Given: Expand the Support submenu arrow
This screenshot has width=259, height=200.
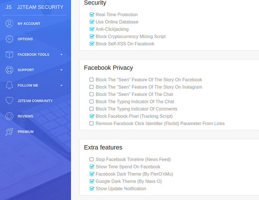Looking at the screenshot, I should 61,70.
